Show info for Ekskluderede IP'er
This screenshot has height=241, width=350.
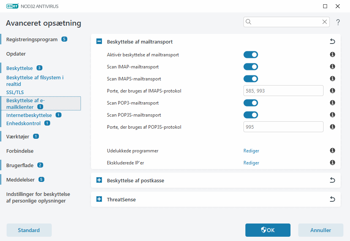point(332,163)
